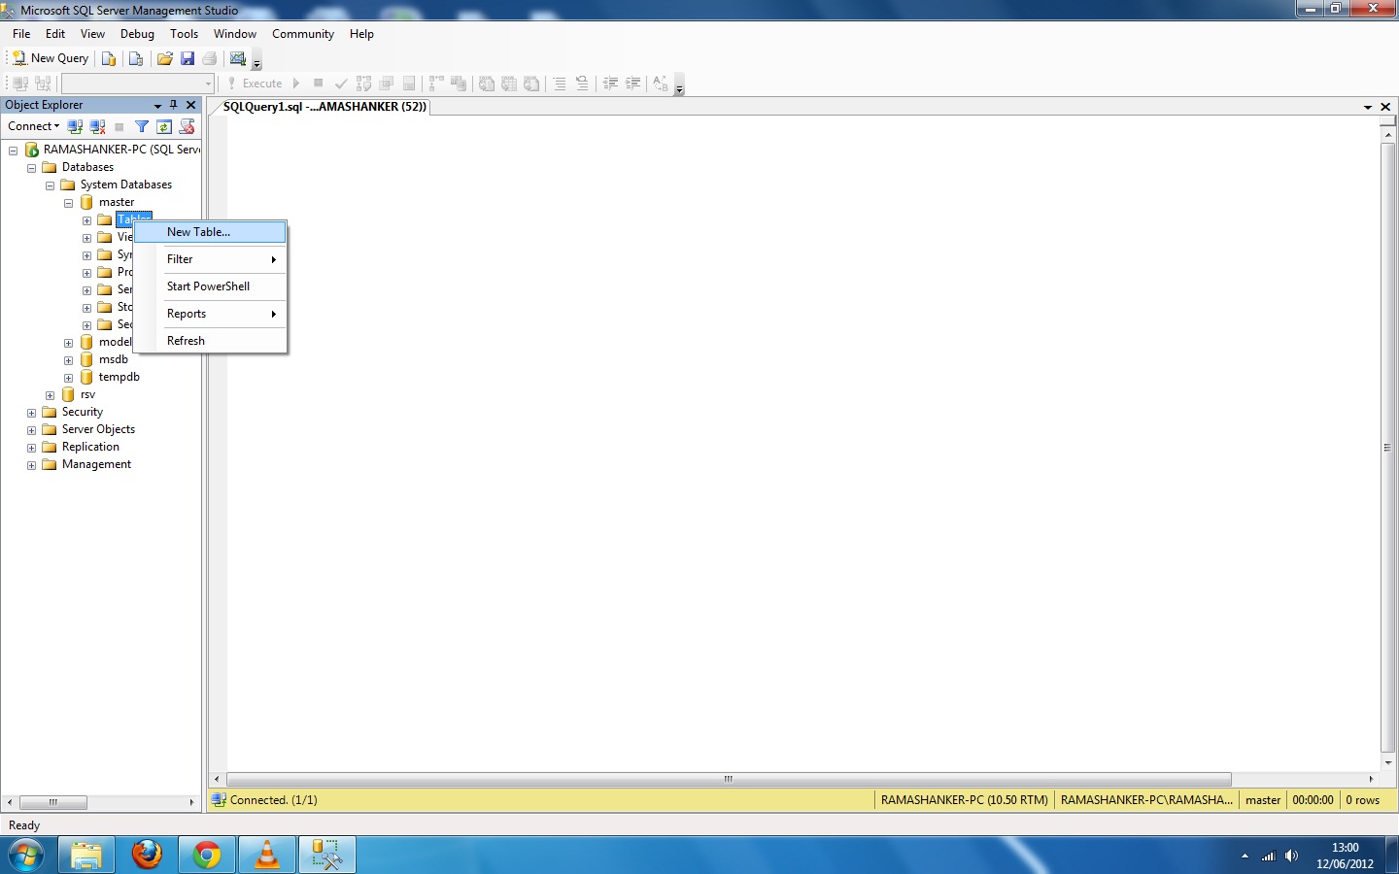Increase the indent of selected lines
Screen dimensions: 1399x874
pyautogui.click(x=632, y=84)
